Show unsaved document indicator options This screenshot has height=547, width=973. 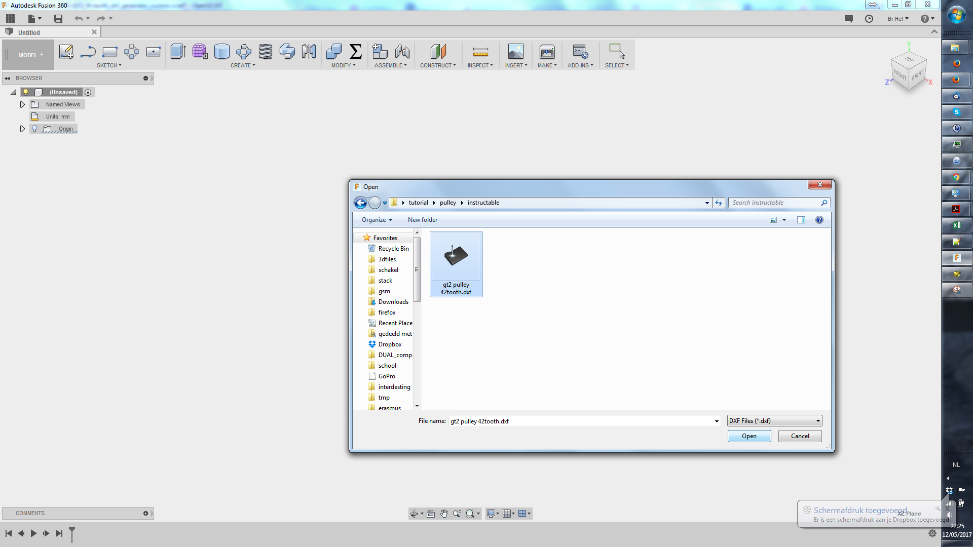(88, 92)
